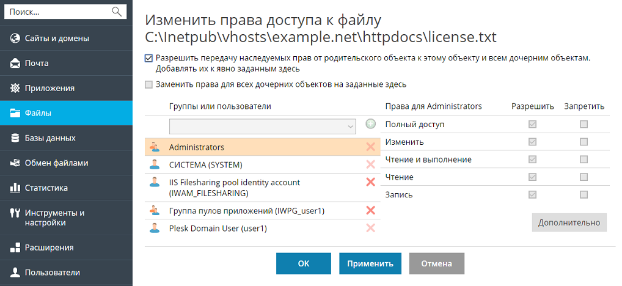Cancel changes with Отмена button
This screenshot has height=286, width=622.
pos(436,264)
